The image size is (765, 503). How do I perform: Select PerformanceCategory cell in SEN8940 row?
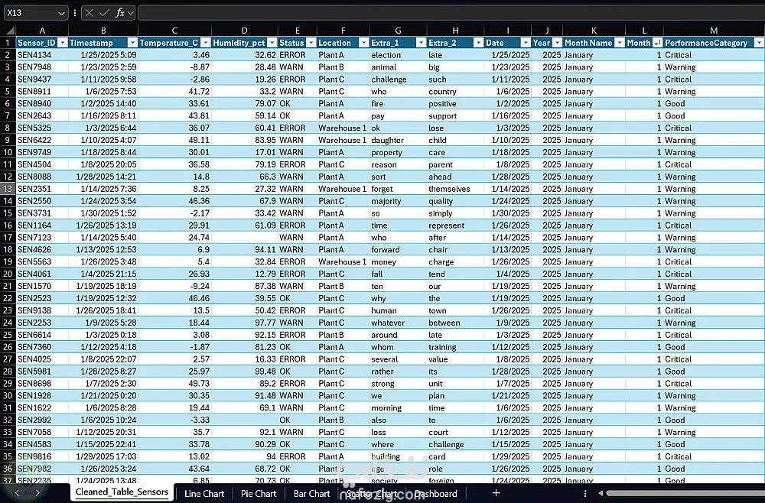coord(714,103)
